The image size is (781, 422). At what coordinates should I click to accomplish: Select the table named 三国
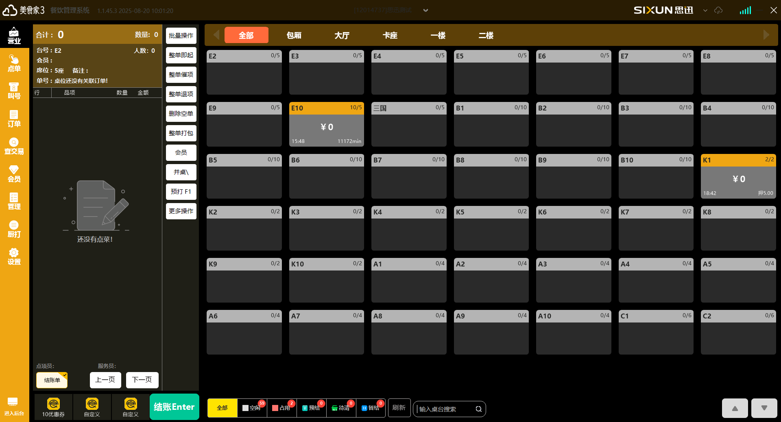[409, 124]
